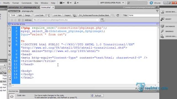Image resolution: width=177 pixels, height=99 pixels.
Task: Click the vertical scrollbar down arrow in code
Action: [x=158, y=82]
